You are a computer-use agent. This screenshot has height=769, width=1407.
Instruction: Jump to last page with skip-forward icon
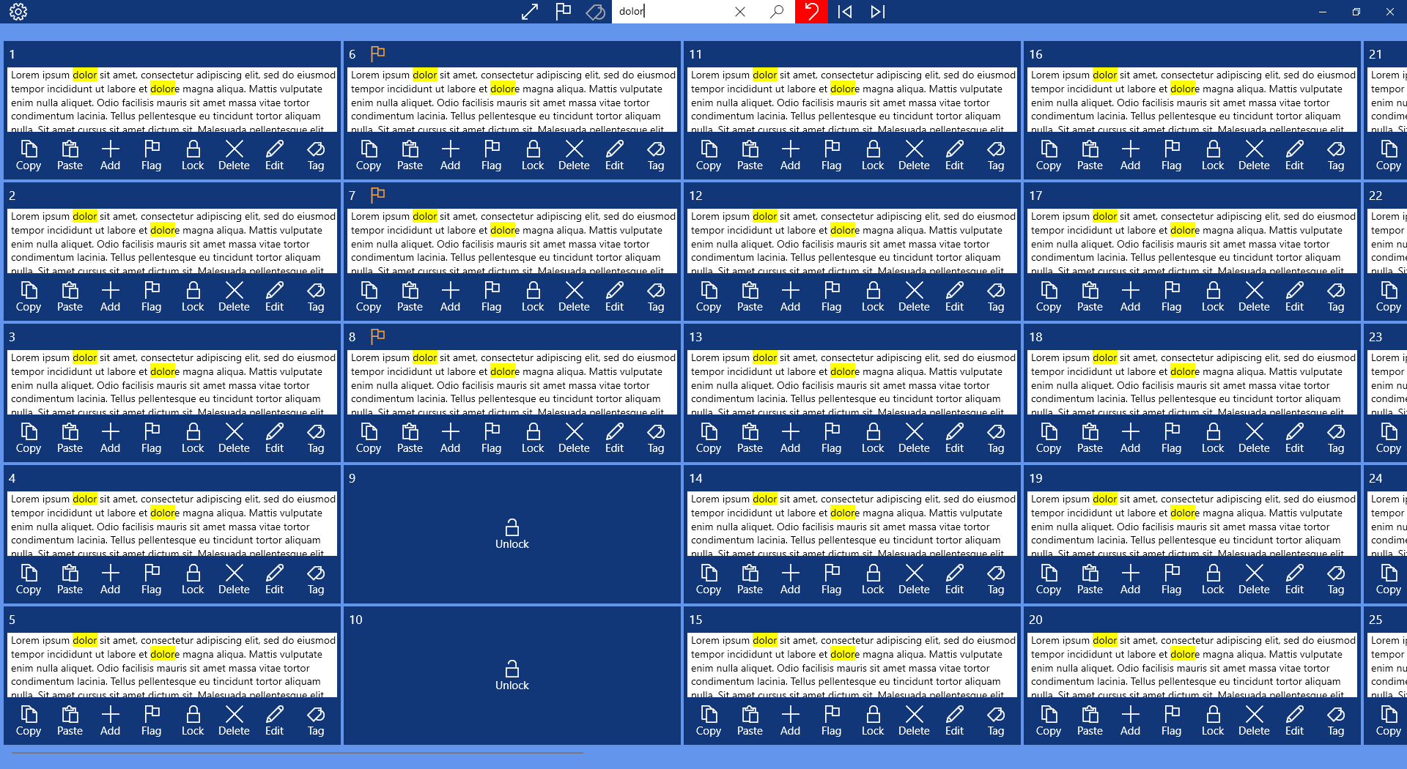[878, 12]
